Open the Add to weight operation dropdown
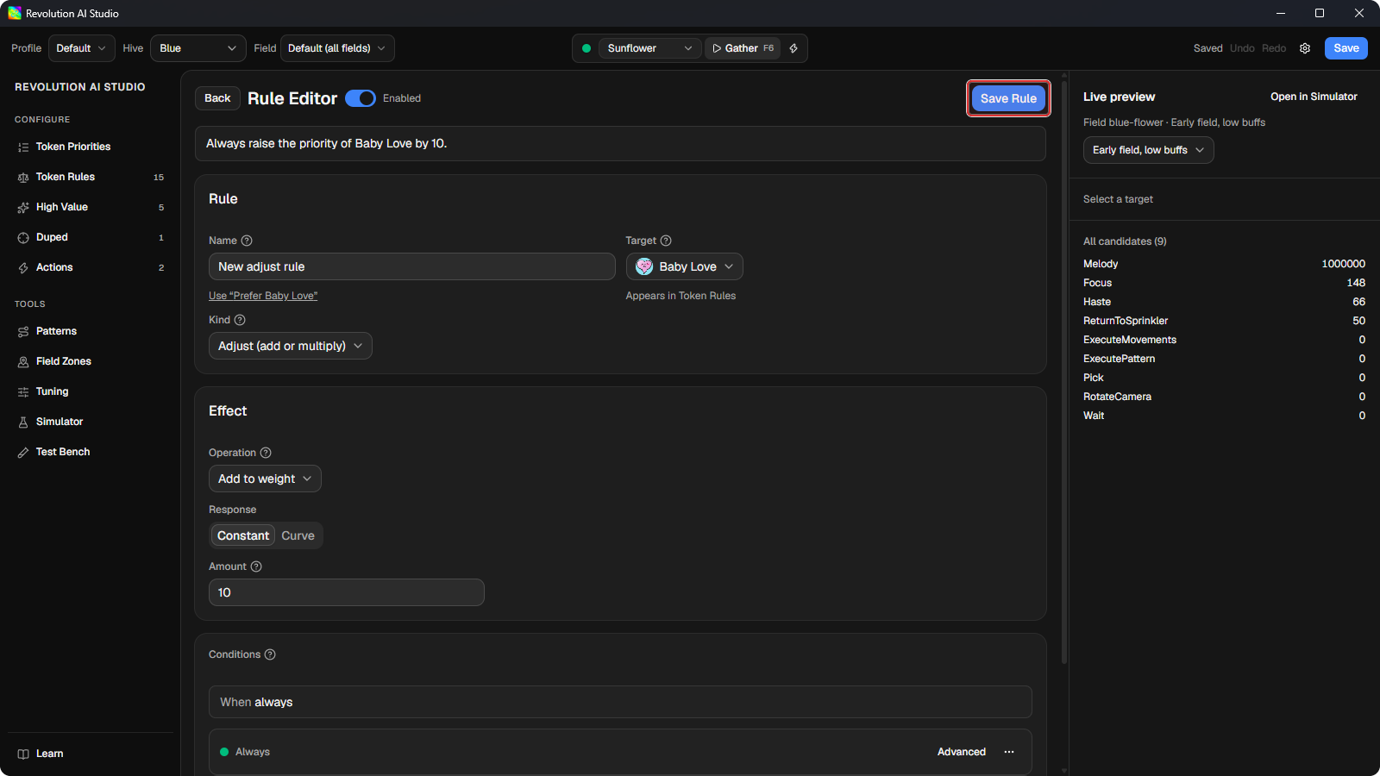 [x=265, y=479]
